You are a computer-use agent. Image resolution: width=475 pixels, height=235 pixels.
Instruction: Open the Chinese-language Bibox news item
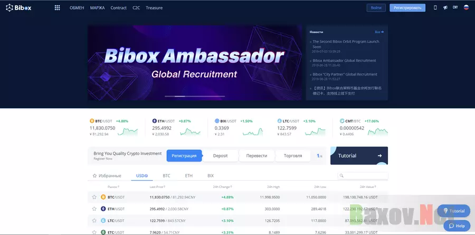[347, 91]
